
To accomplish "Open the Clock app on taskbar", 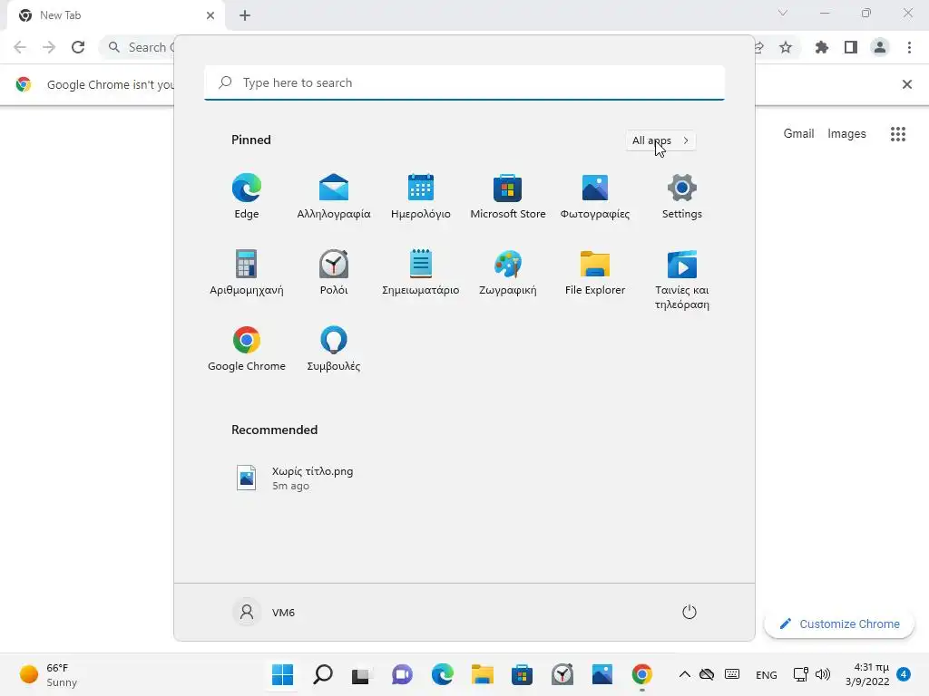I will (x=562, y=674).
